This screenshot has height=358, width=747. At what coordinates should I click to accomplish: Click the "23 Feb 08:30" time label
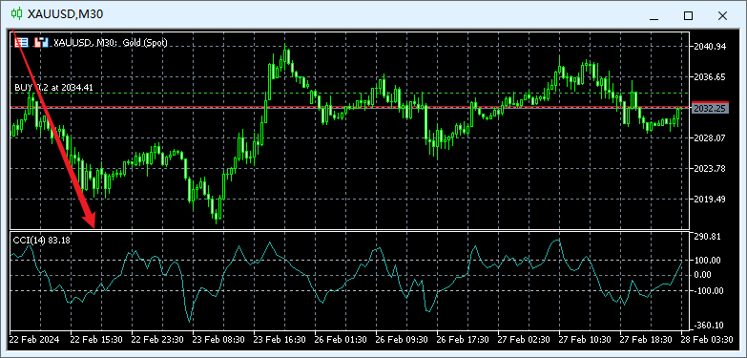click(218, 340)
